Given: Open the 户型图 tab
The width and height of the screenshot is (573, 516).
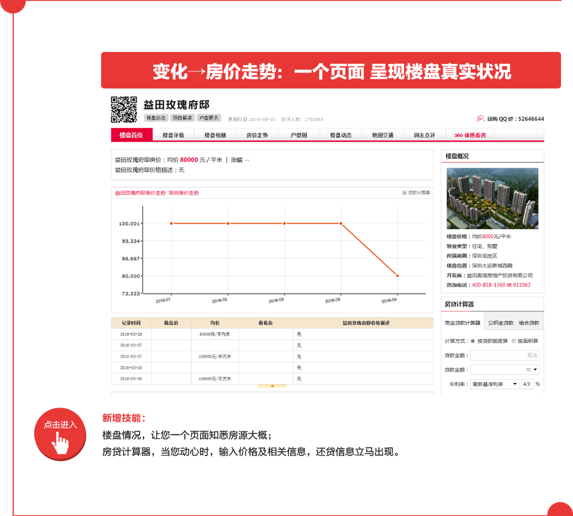Looking at the screenshot, I should pos(299,135).
